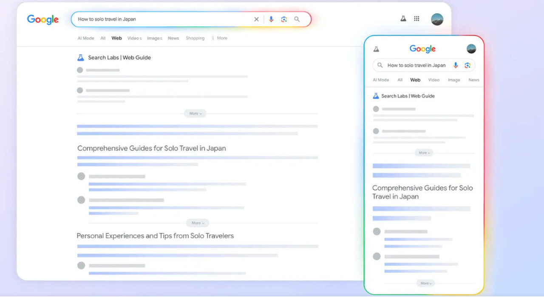Click the Google logo in mobile view
This screenshot has height=297, width=544.
click(422, 49)
